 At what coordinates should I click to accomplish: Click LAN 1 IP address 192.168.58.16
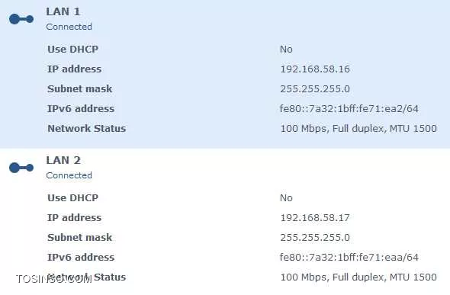[315, 69]
